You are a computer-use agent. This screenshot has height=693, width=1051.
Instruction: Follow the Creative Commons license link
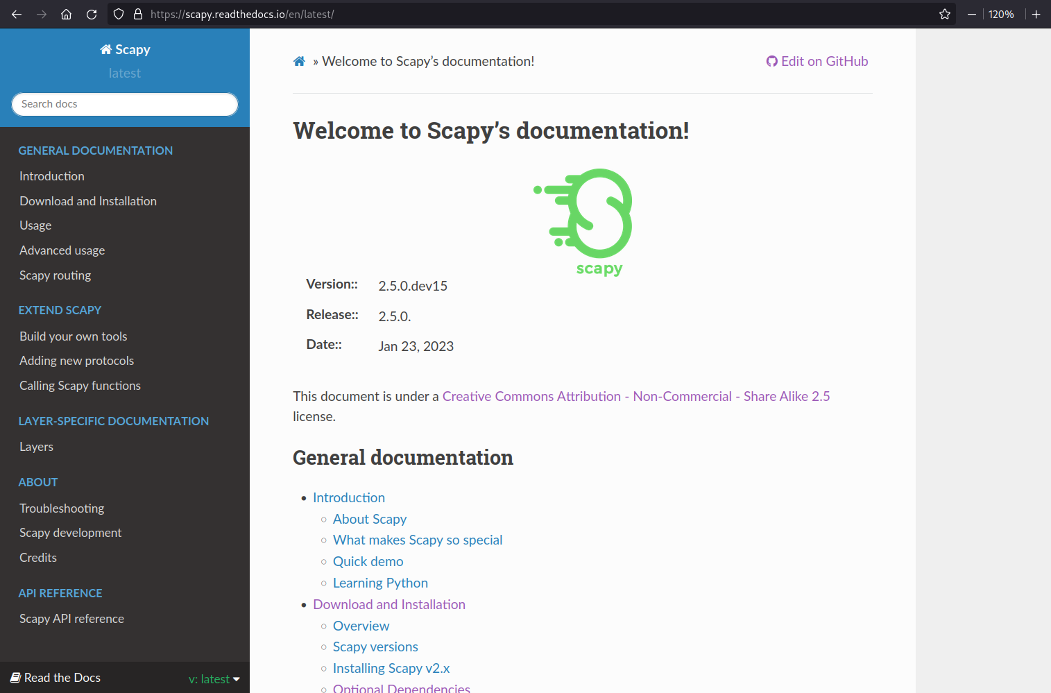[x=635, y=396]
